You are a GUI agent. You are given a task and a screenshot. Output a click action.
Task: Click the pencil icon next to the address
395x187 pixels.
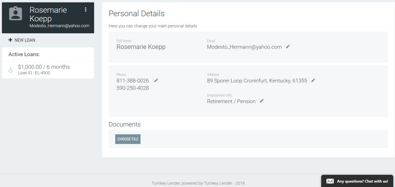pos(313,81)
